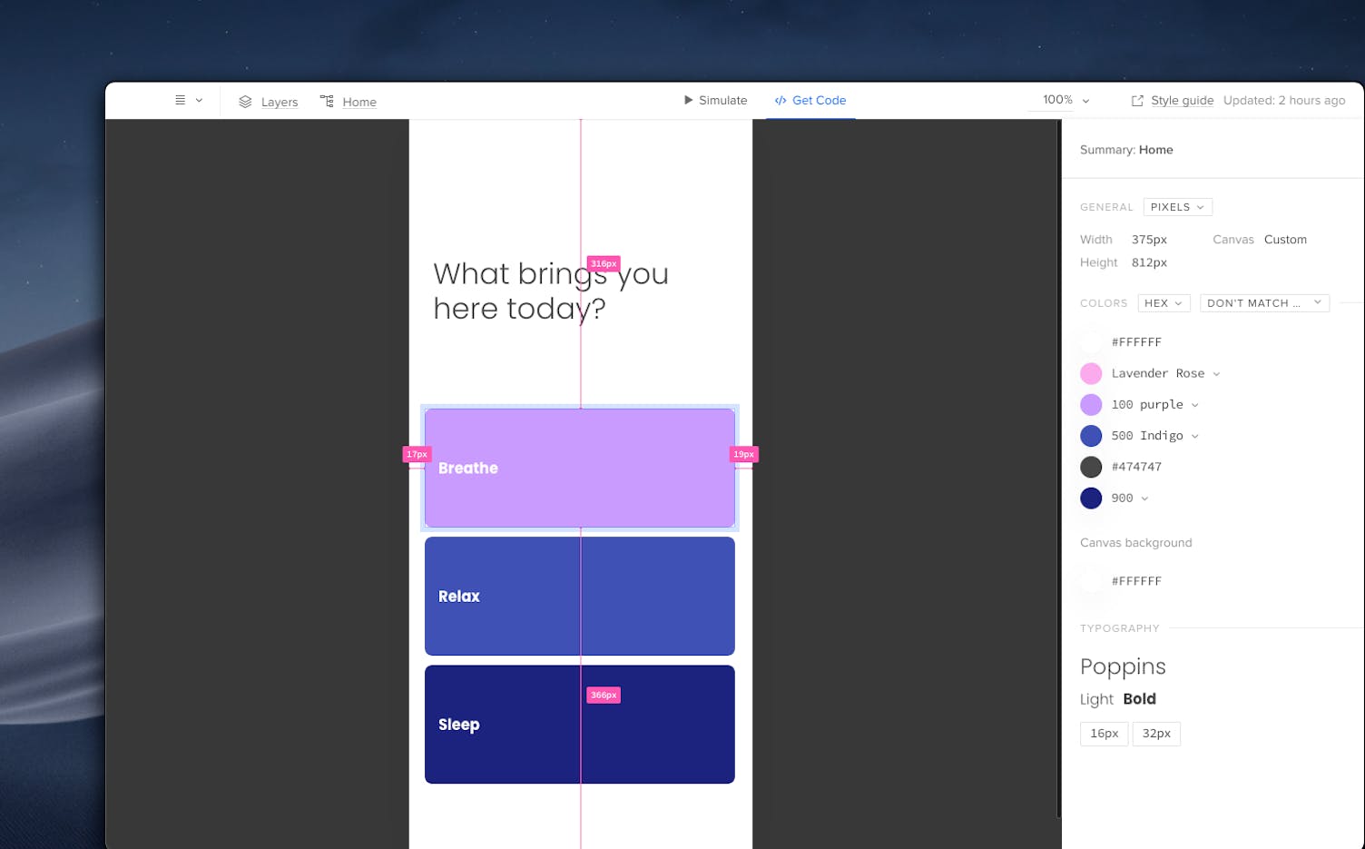Image resolution: width=1365 pixels, height=849 pixels.
Task: Click the 500 Indigo color swatch
Action: (x=1091, y=436)
